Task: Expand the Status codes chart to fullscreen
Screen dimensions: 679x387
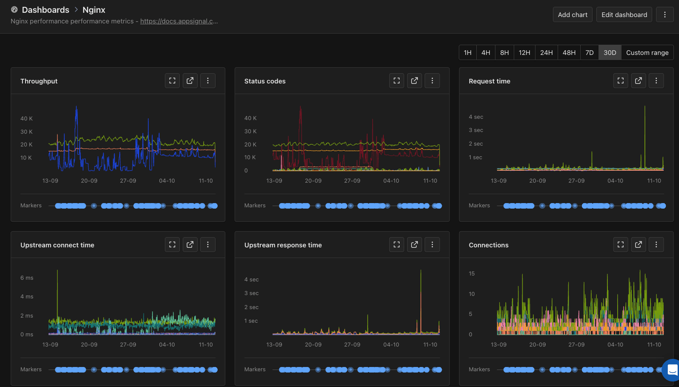Action: coord(397,80)
